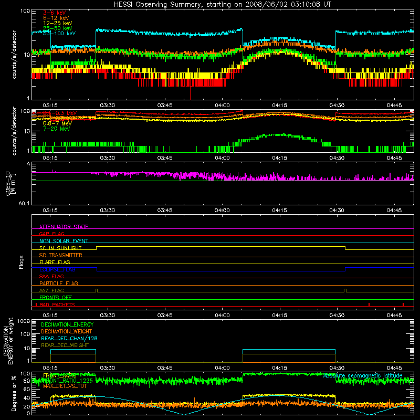Click the 1000 tick on decimation axis

(24, 321)
